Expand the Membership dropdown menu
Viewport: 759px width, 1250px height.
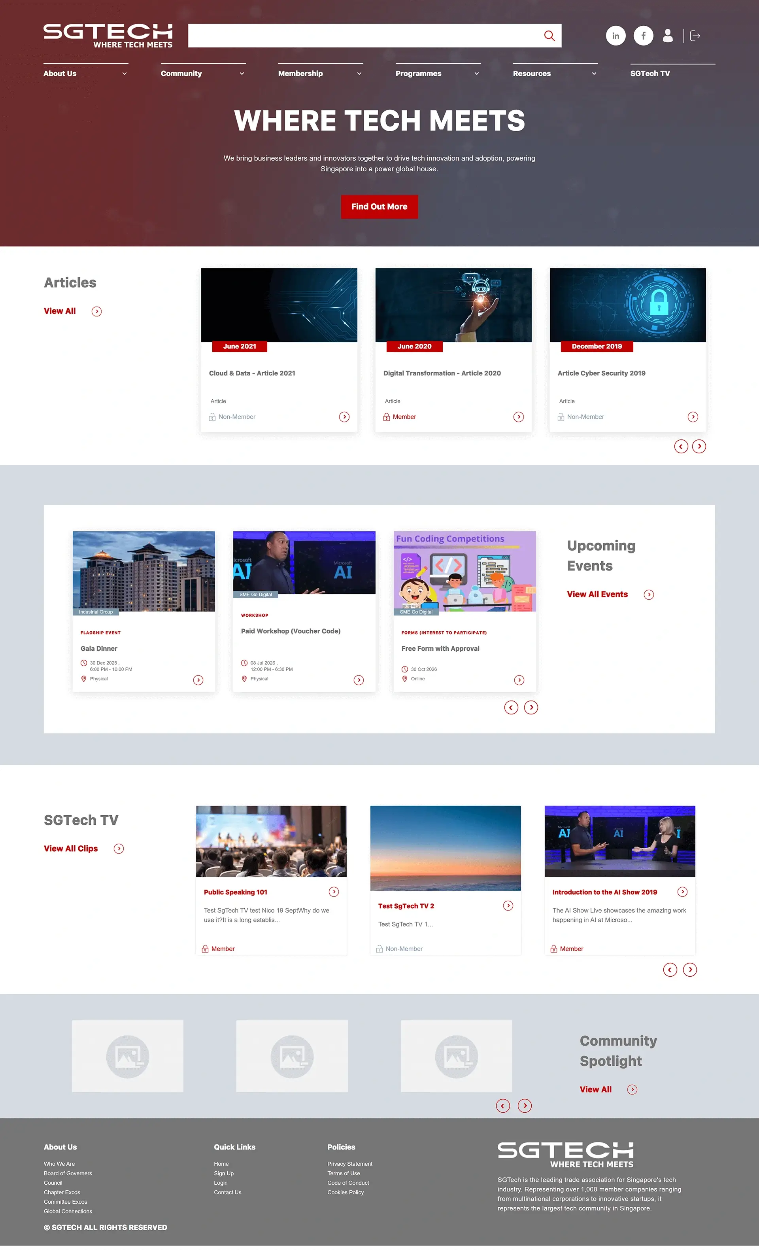pos(359,74)
